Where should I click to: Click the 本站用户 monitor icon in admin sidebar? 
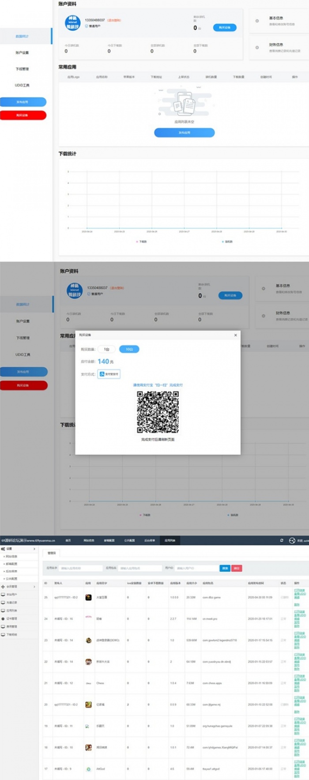[3, 595]
